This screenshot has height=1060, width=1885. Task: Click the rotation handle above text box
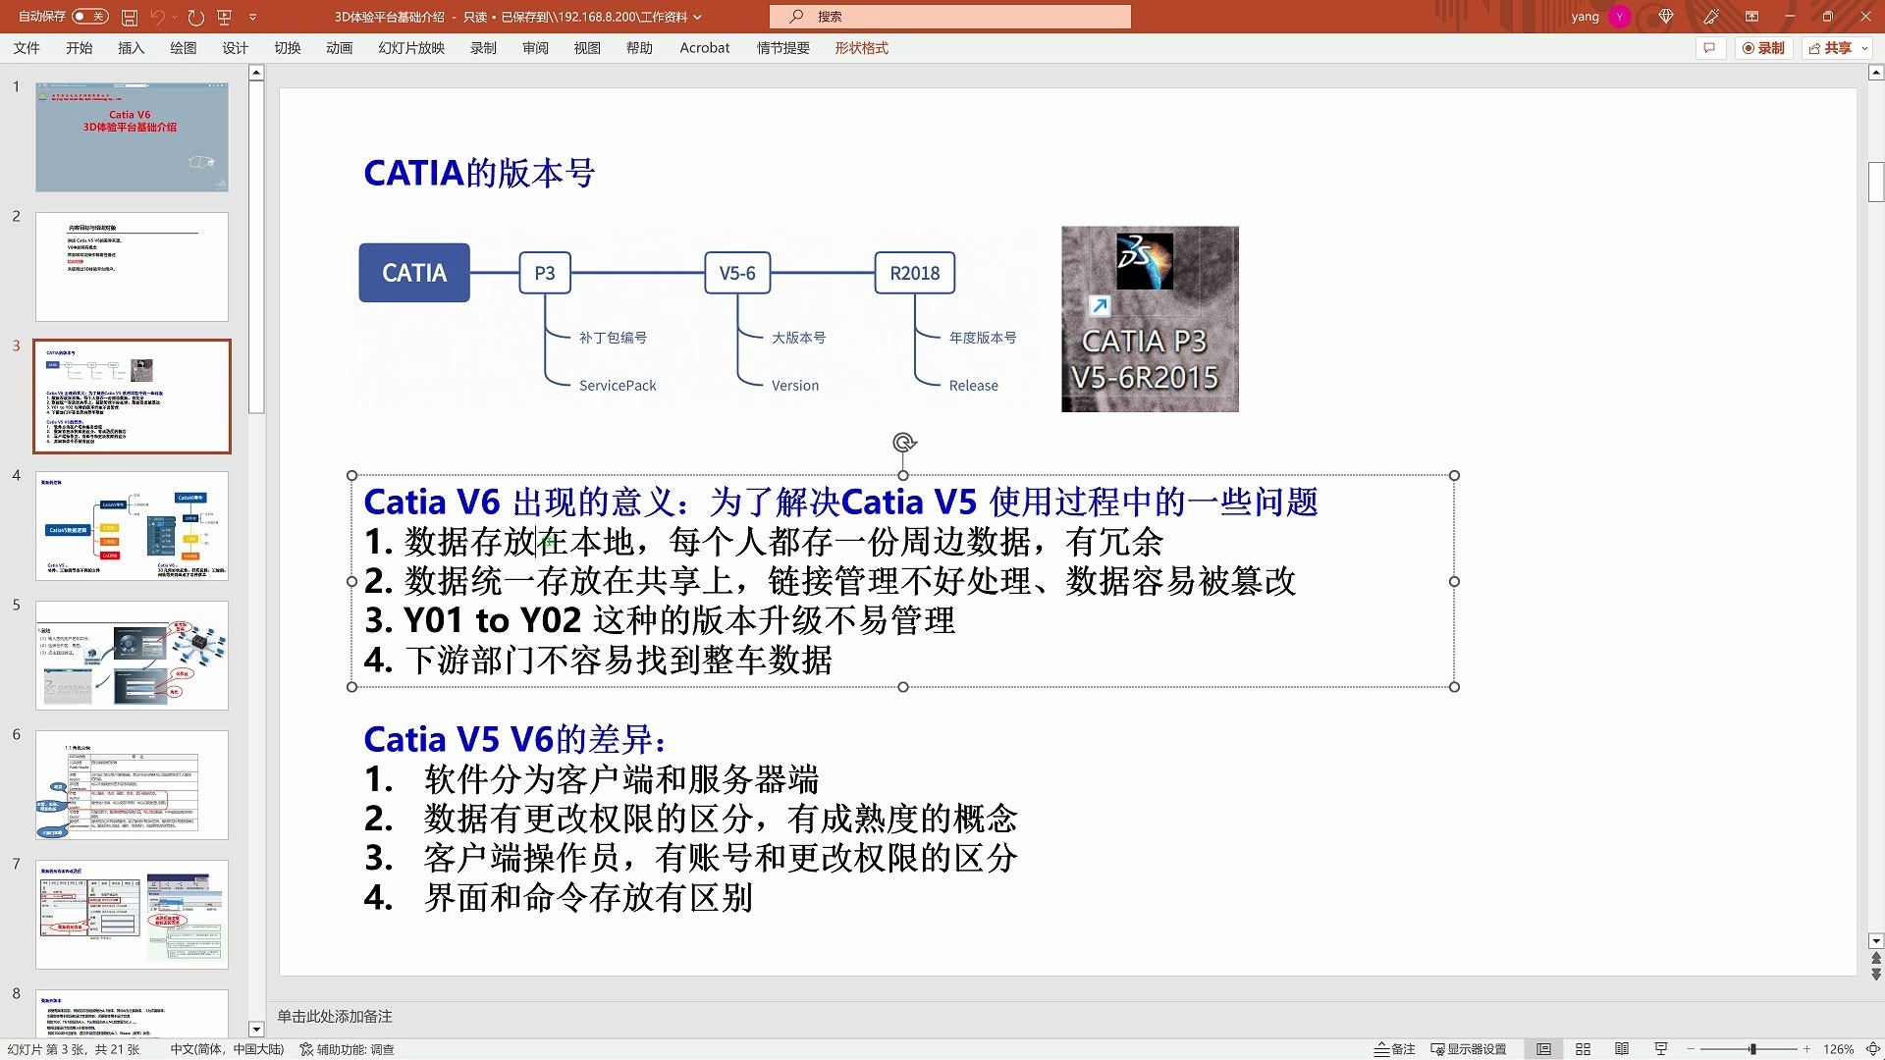(903, 443)
